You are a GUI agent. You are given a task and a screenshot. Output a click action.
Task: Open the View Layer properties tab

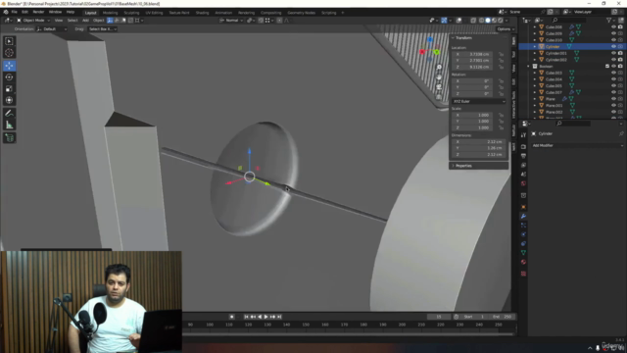(x=523, y=165)
